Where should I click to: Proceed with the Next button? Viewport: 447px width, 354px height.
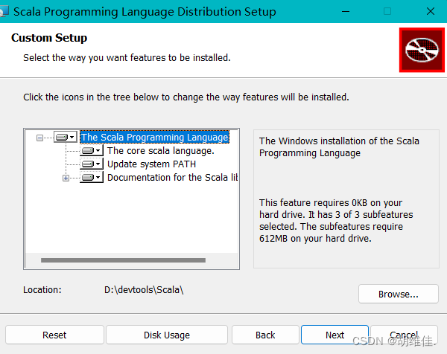point(335,335)
